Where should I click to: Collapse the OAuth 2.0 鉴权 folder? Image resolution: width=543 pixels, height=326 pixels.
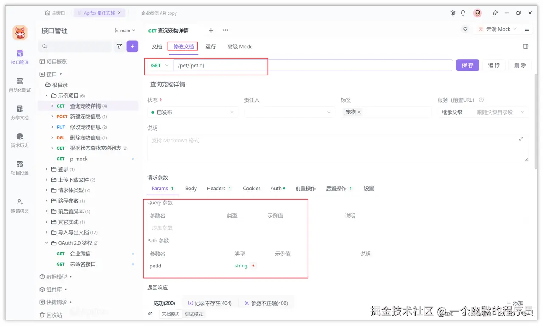[x=47, y=243]
